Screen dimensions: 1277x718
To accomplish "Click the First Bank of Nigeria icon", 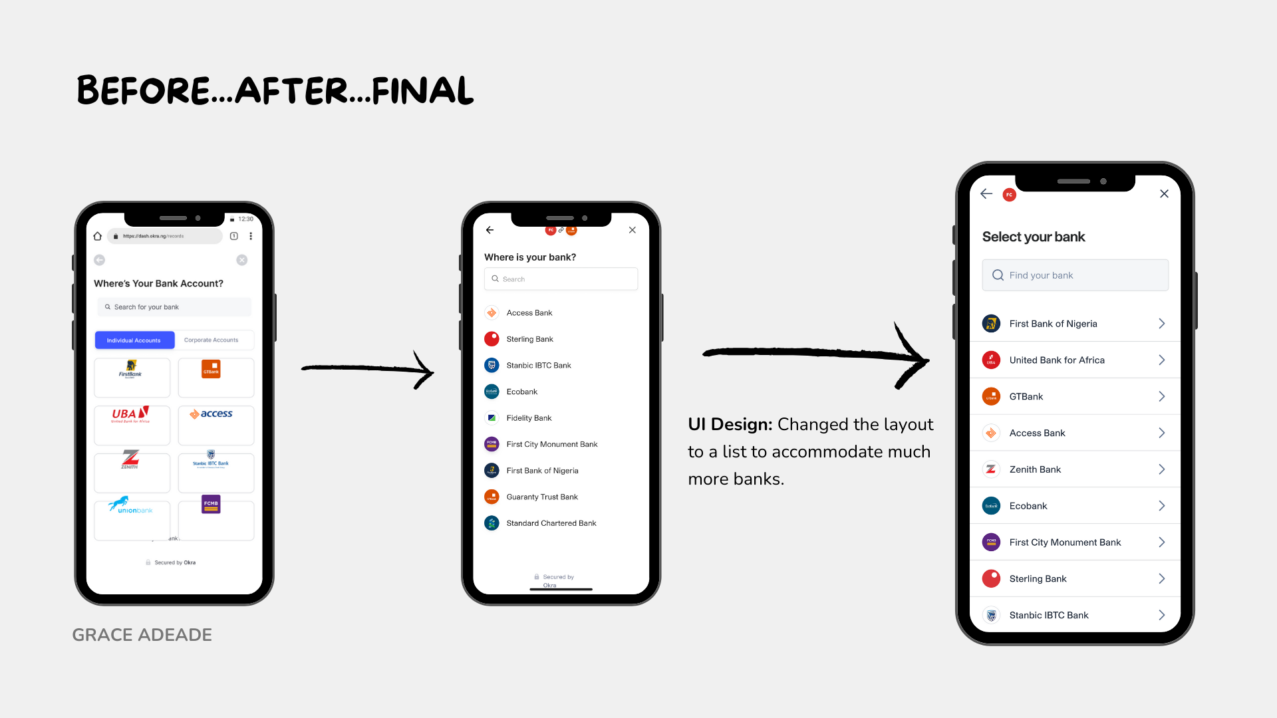I will pos(990,322).
